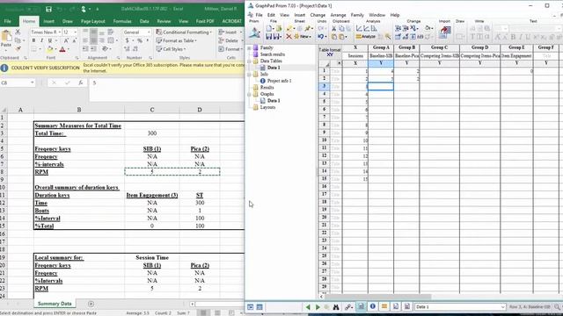The height and width of the screenshot is (316, 563).
Task: Select Data 1 under Data Tables in navigator
Action: [274, 68]
